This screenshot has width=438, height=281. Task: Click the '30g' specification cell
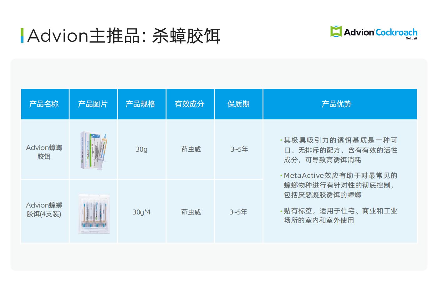(142, 149)
